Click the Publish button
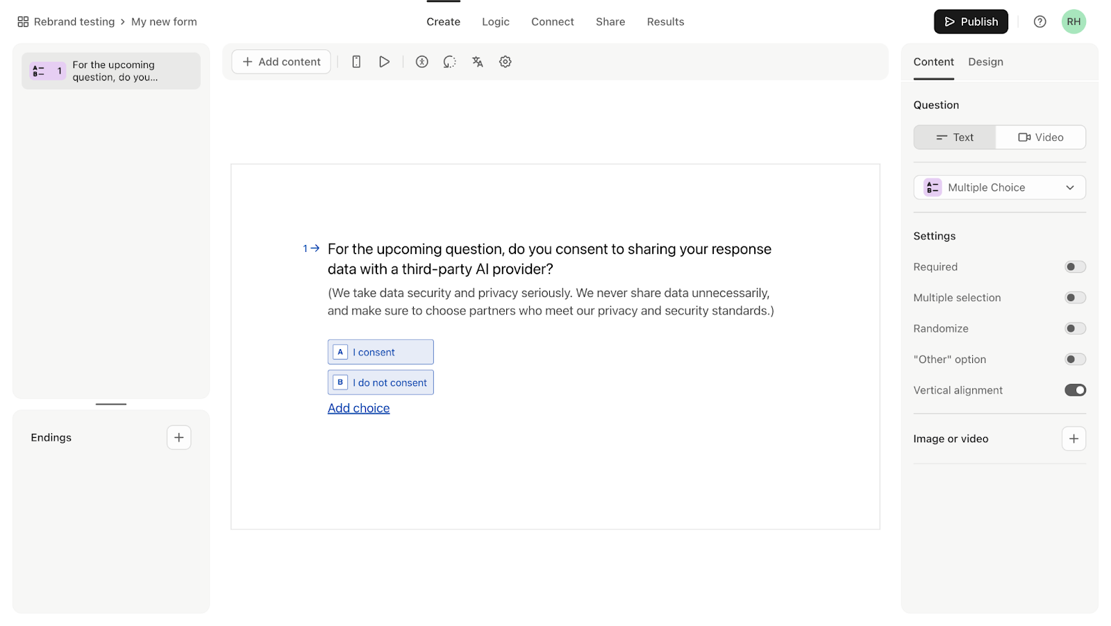Image resolution: width=1111 pixels, height=626 pixels. pos(970,22)
